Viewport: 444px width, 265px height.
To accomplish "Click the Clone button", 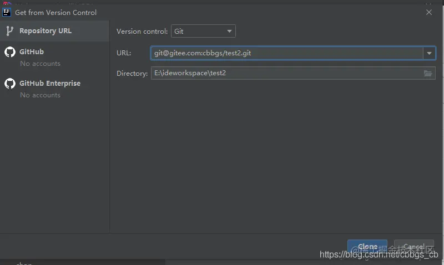I will pos(367,247).
